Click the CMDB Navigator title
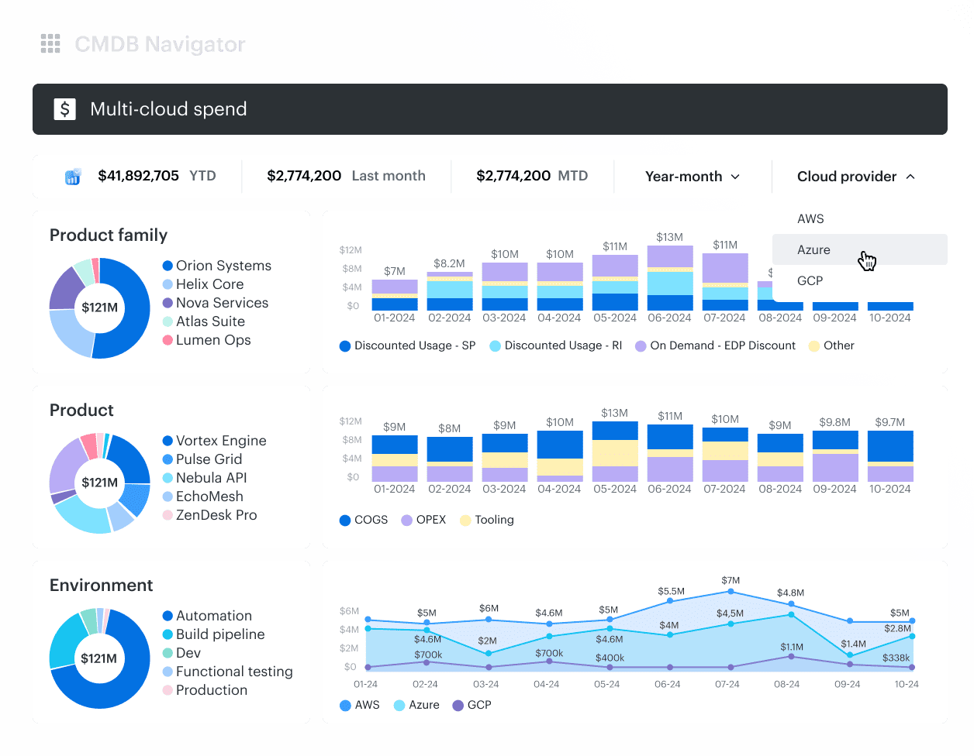The height and width of the screenshot is (756, 974). tap(160, 44)
